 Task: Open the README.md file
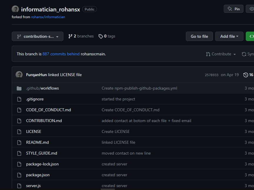point(37,142)
